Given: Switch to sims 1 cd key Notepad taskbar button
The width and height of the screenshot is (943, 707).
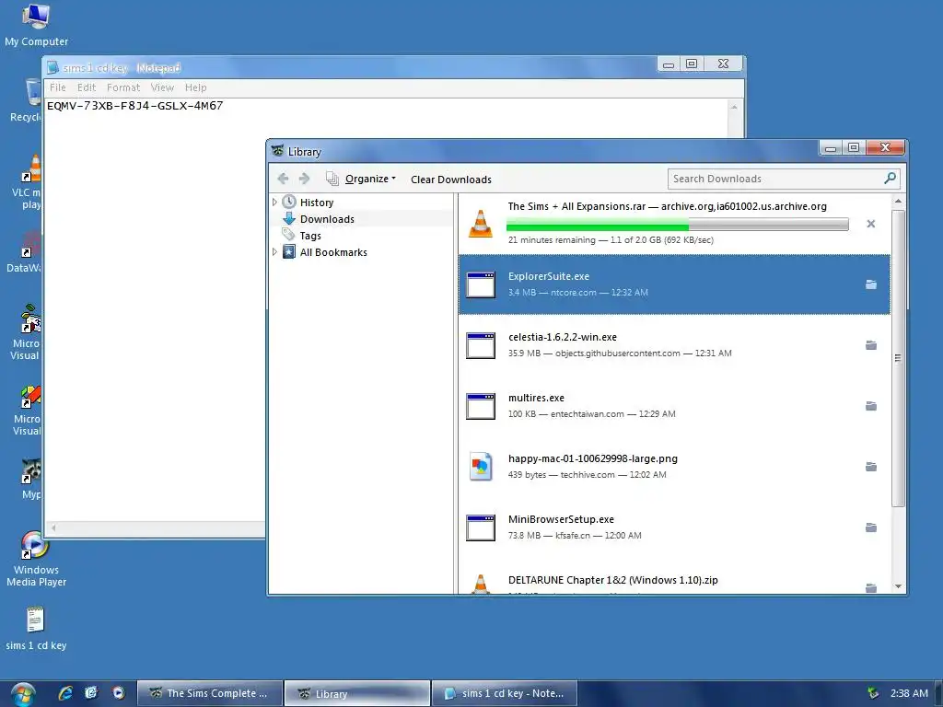Looking at the screenshot, I should (x=505, y=693).
